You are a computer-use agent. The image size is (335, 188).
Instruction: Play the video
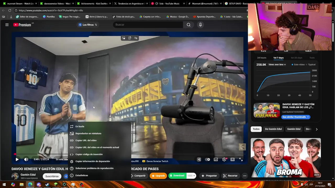(x=17, y=159)
